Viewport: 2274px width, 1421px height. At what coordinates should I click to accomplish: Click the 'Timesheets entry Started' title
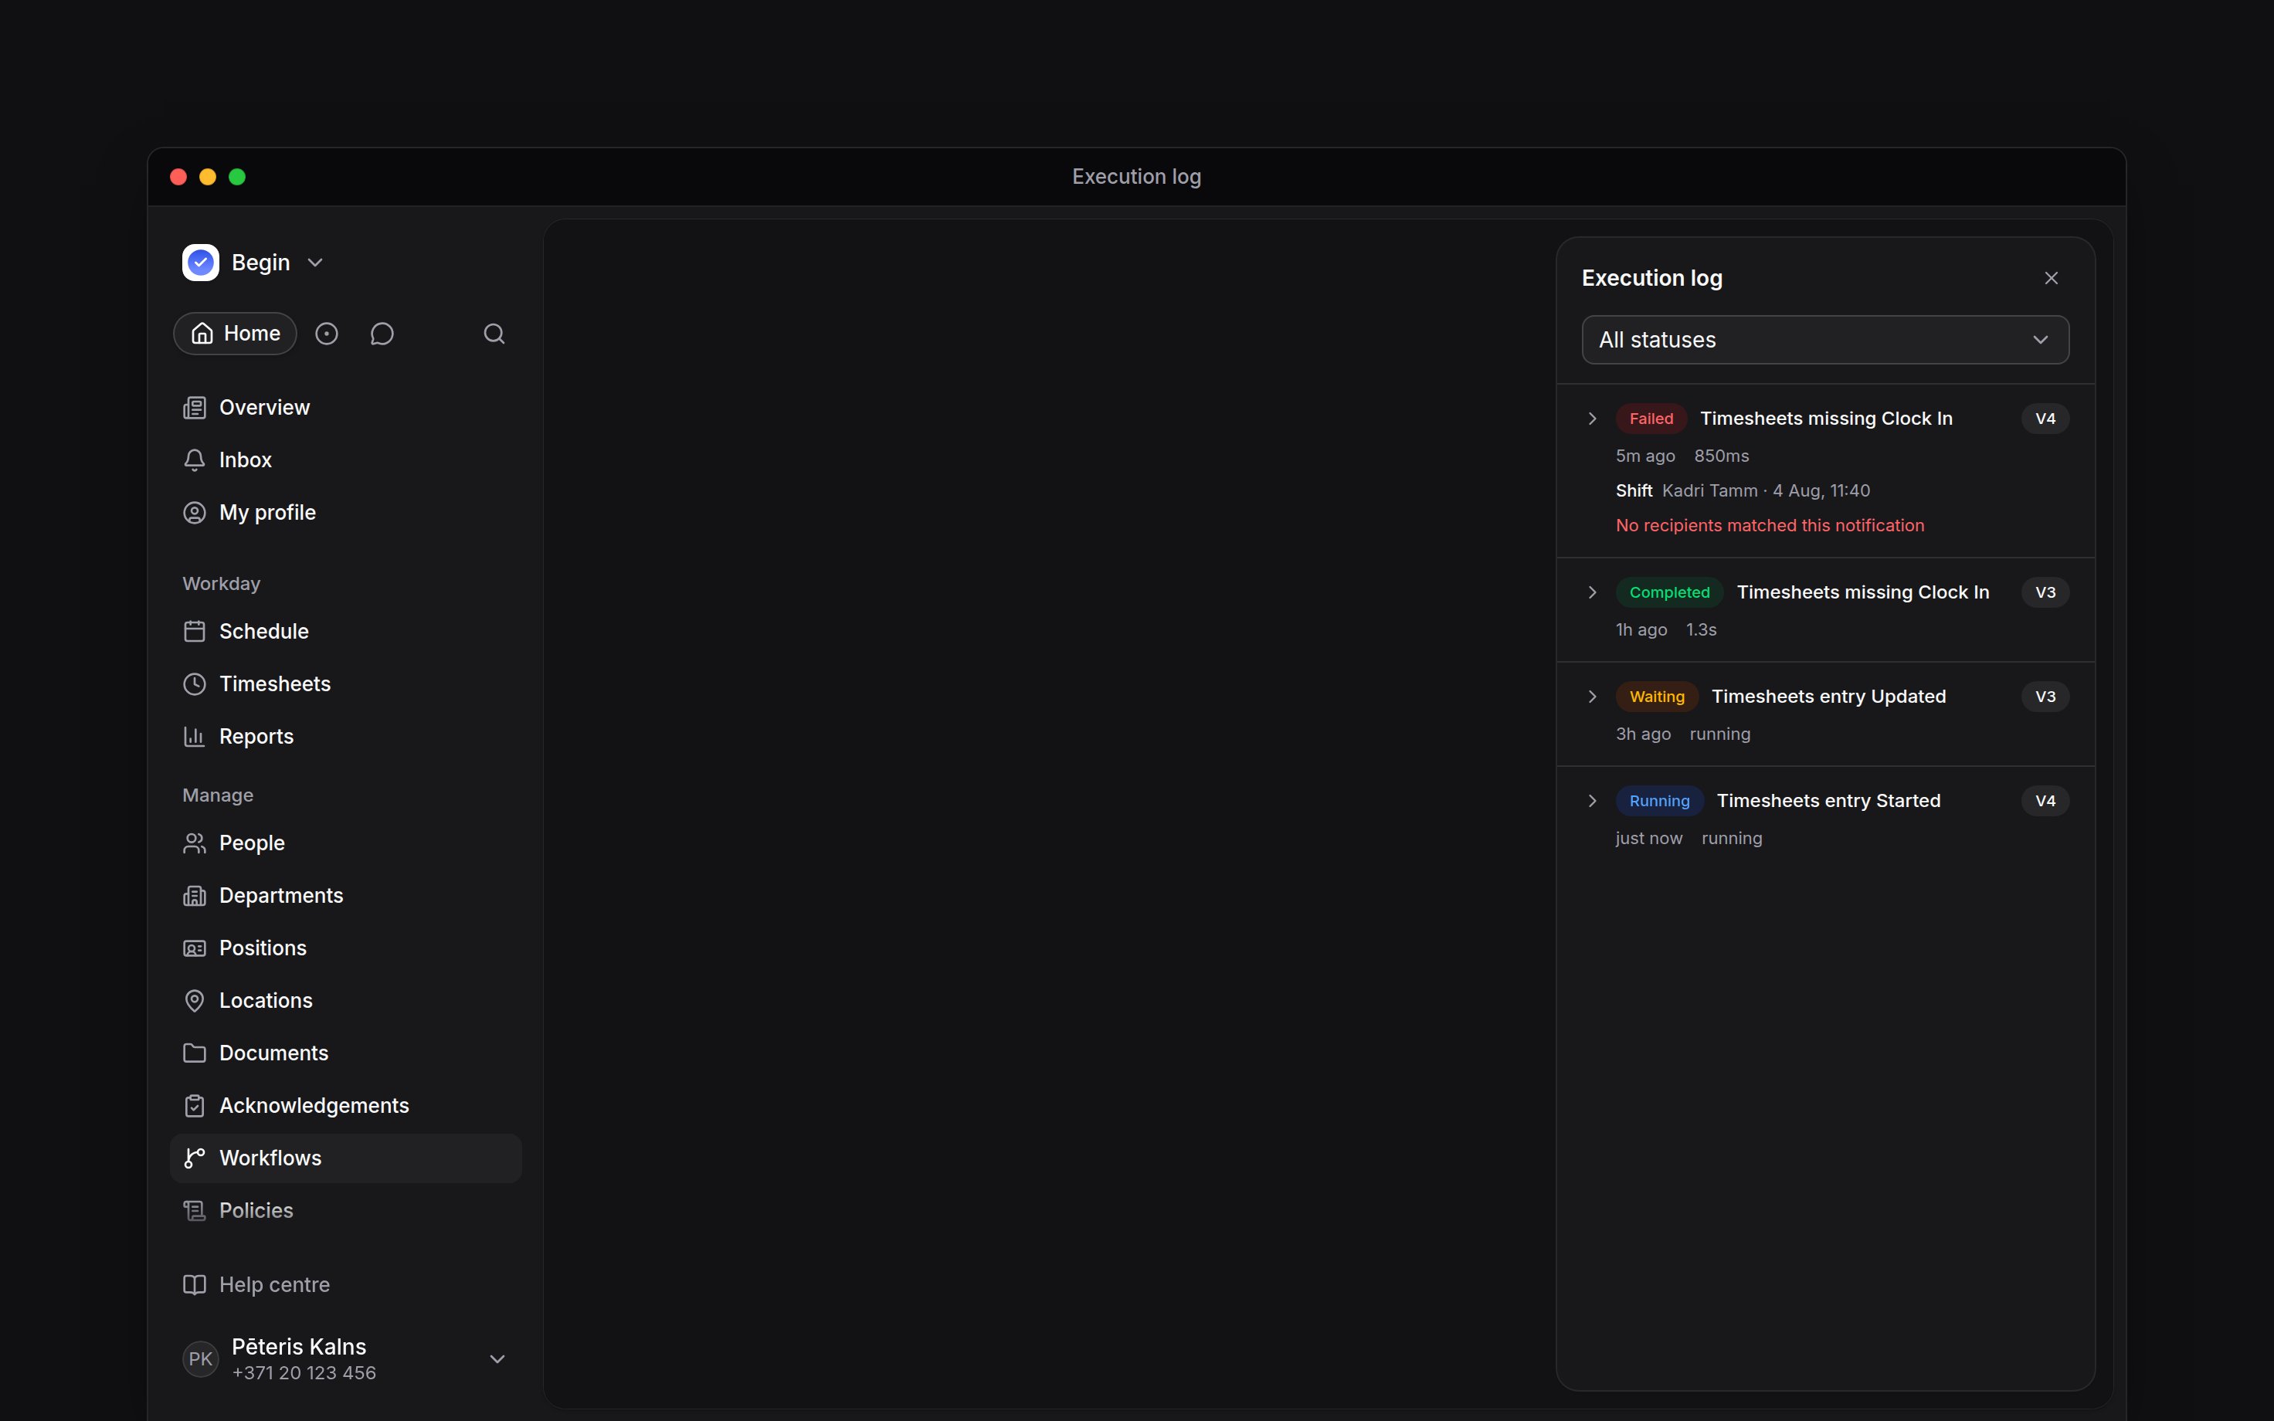coord(1828,802)
